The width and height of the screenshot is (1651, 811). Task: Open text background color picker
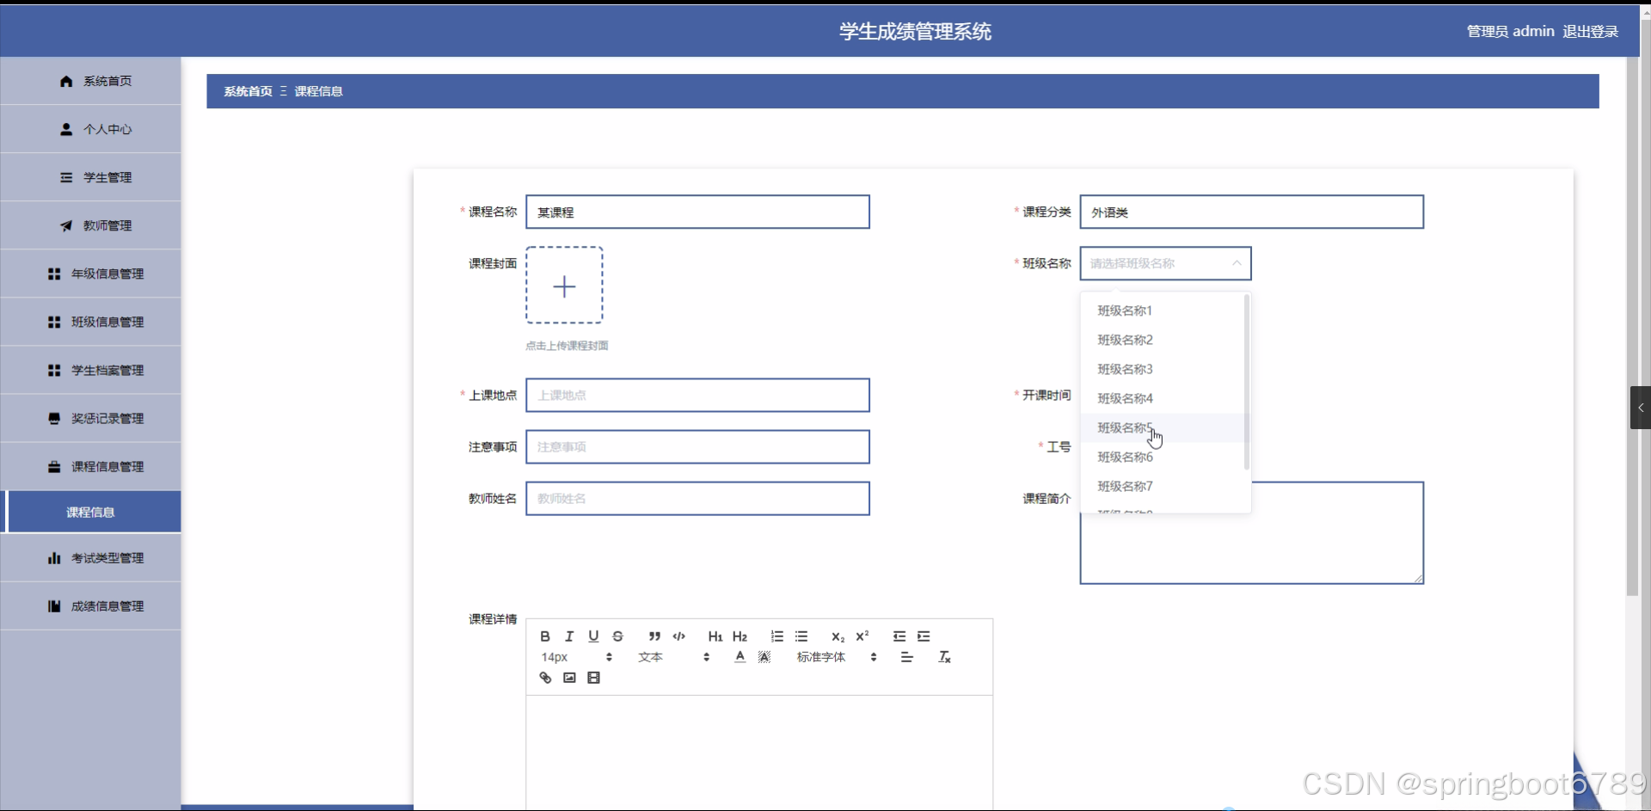(764, 657)
